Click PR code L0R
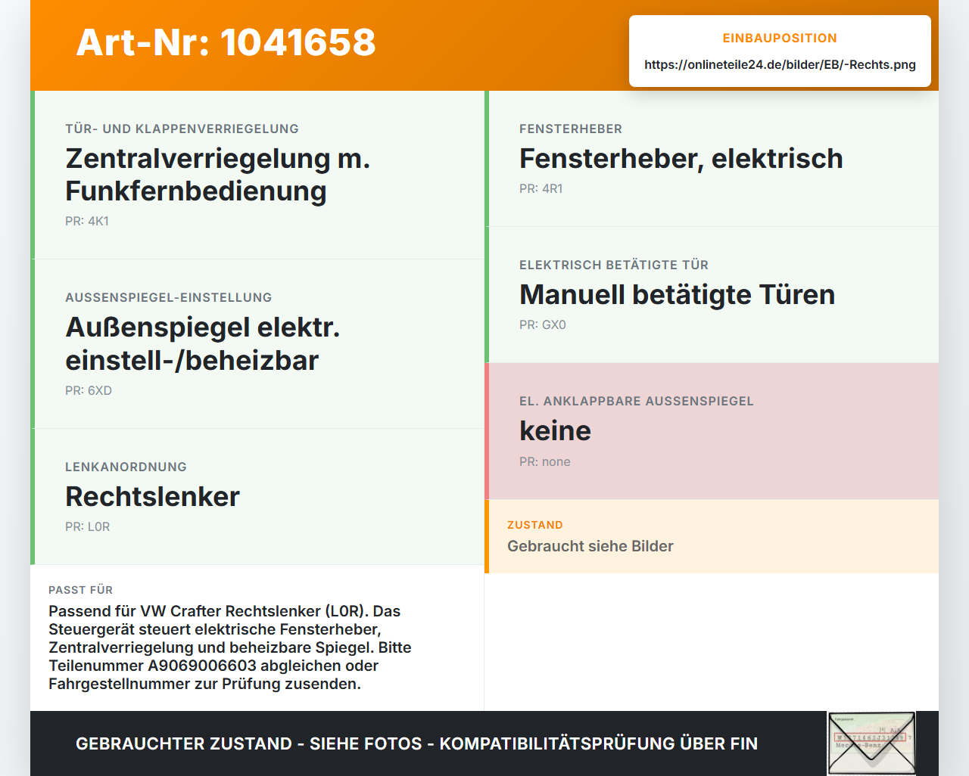This screenshot has width=969, height=776. click(88, 526)
